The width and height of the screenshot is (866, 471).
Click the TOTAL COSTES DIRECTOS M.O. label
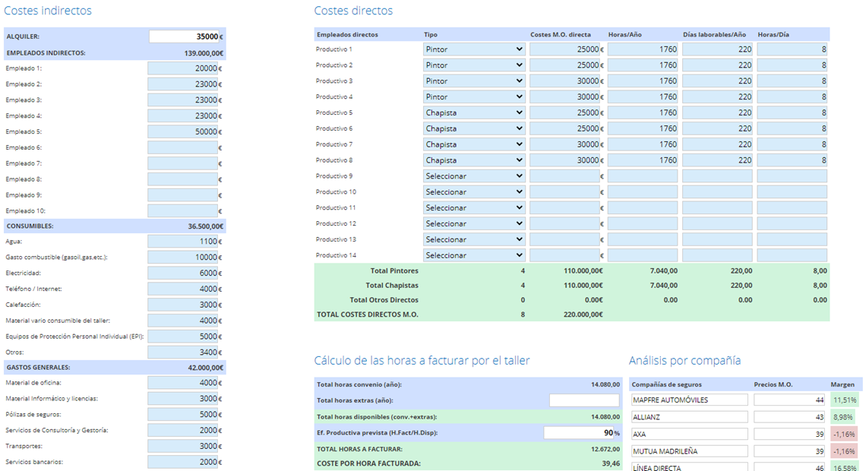(367, 315)
